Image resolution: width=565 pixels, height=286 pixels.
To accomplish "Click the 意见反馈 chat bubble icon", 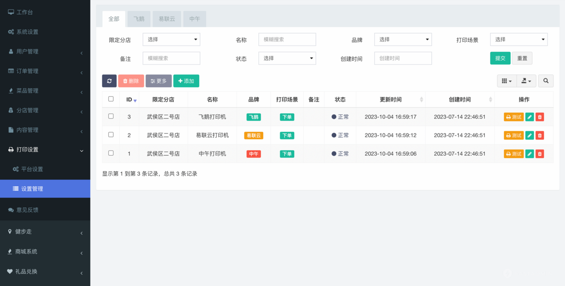I will pos(10,209).
